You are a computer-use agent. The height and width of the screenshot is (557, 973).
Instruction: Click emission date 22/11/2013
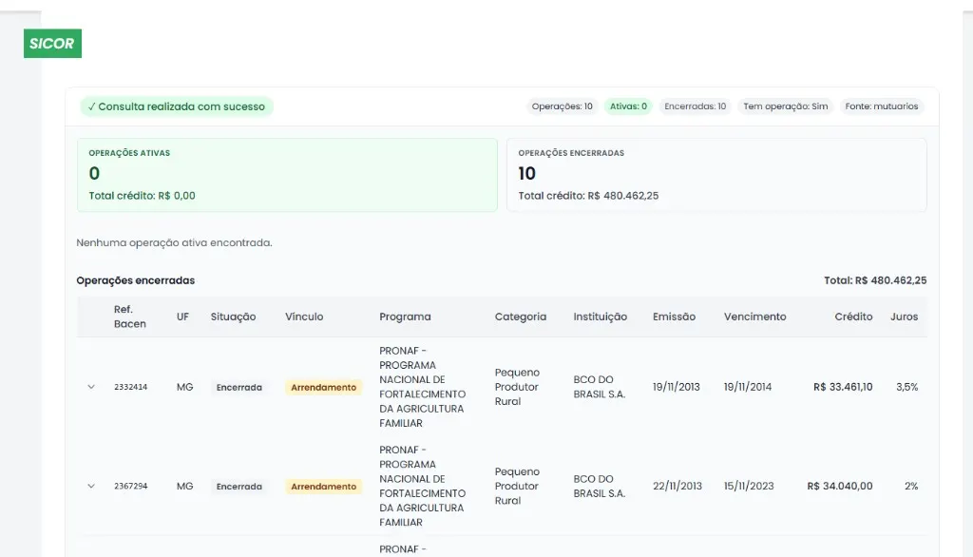(677, 487)
